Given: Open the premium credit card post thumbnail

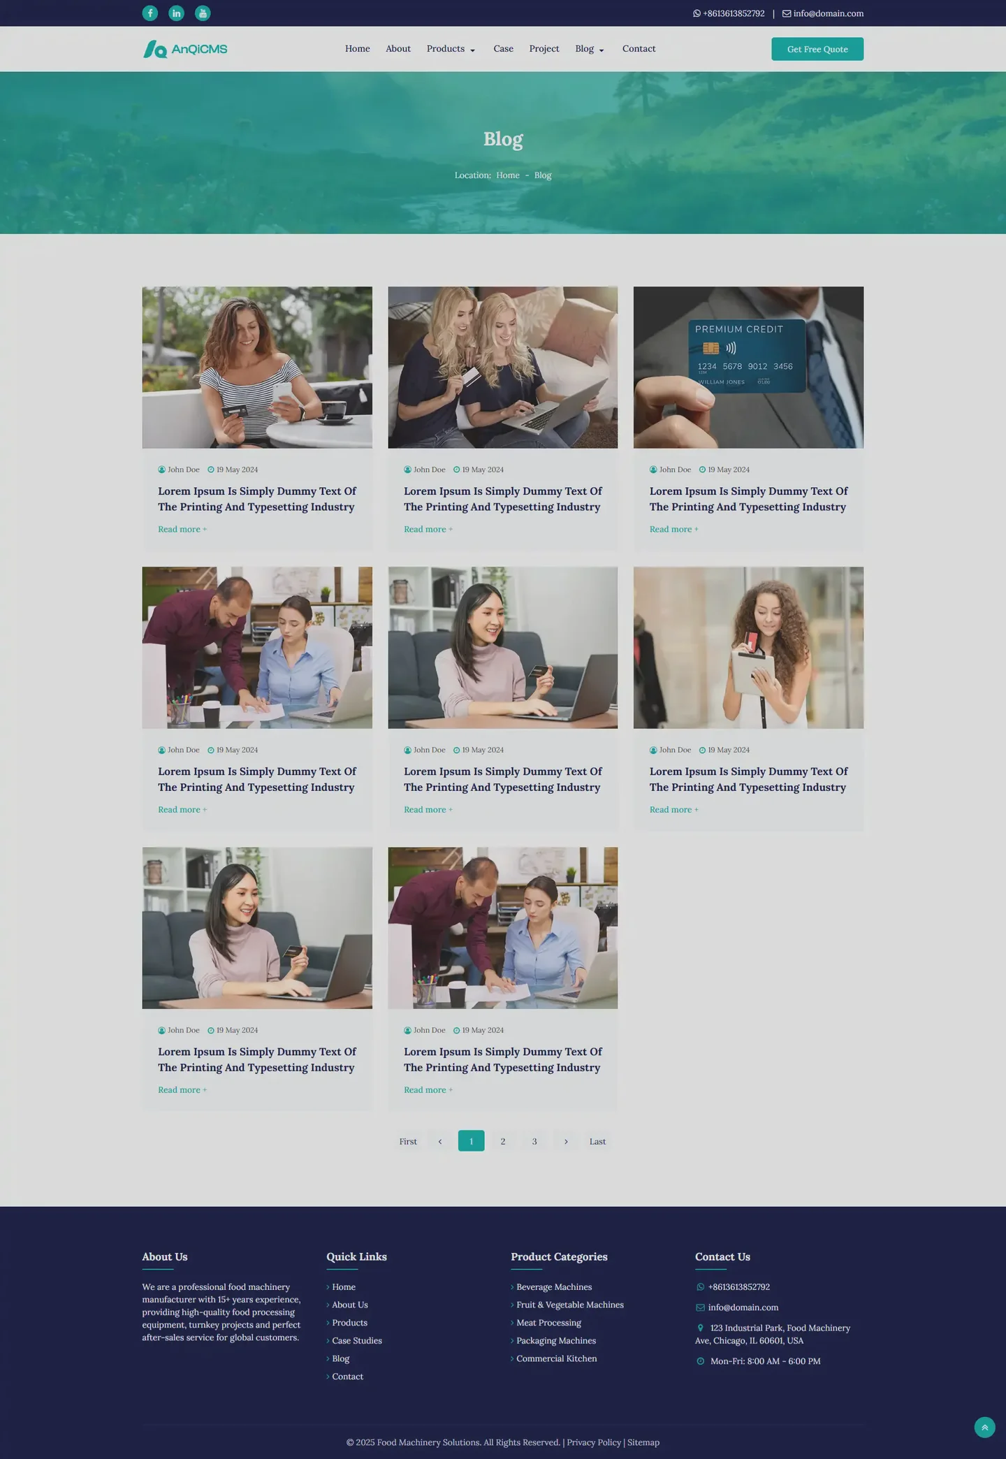Looking at the screenshot, I should tap(748, 367).
